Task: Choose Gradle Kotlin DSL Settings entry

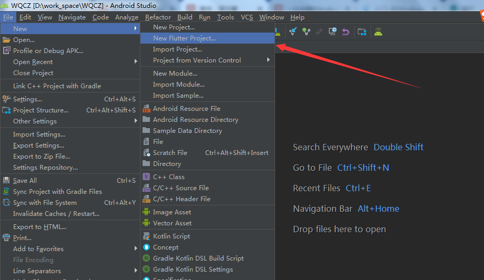Action: (x=207, y=269)
